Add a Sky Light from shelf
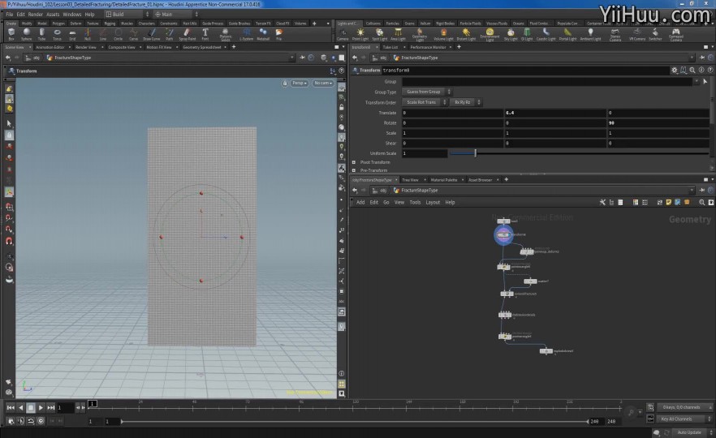This screenshot has height=438, width=716. click(511, 34)
